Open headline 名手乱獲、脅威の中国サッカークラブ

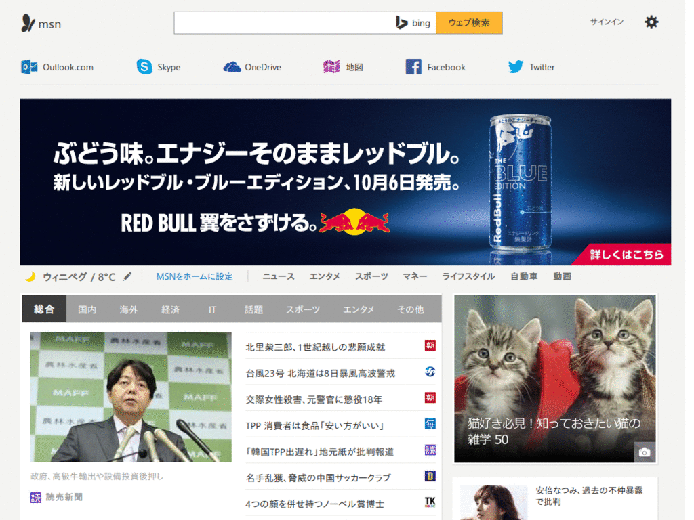[x=319, y=477]
